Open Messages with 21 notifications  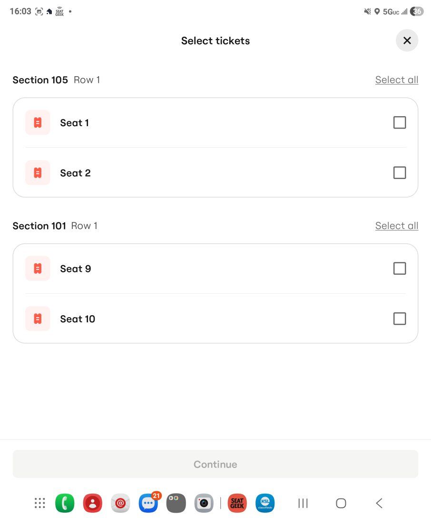(x=148, y=503)
